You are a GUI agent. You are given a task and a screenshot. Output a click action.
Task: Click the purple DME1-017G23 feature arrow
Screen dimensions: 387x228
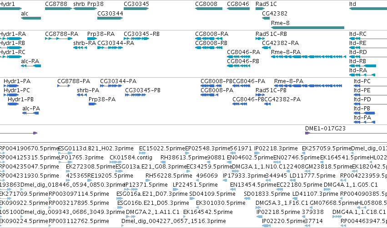(x=307, y=134)
